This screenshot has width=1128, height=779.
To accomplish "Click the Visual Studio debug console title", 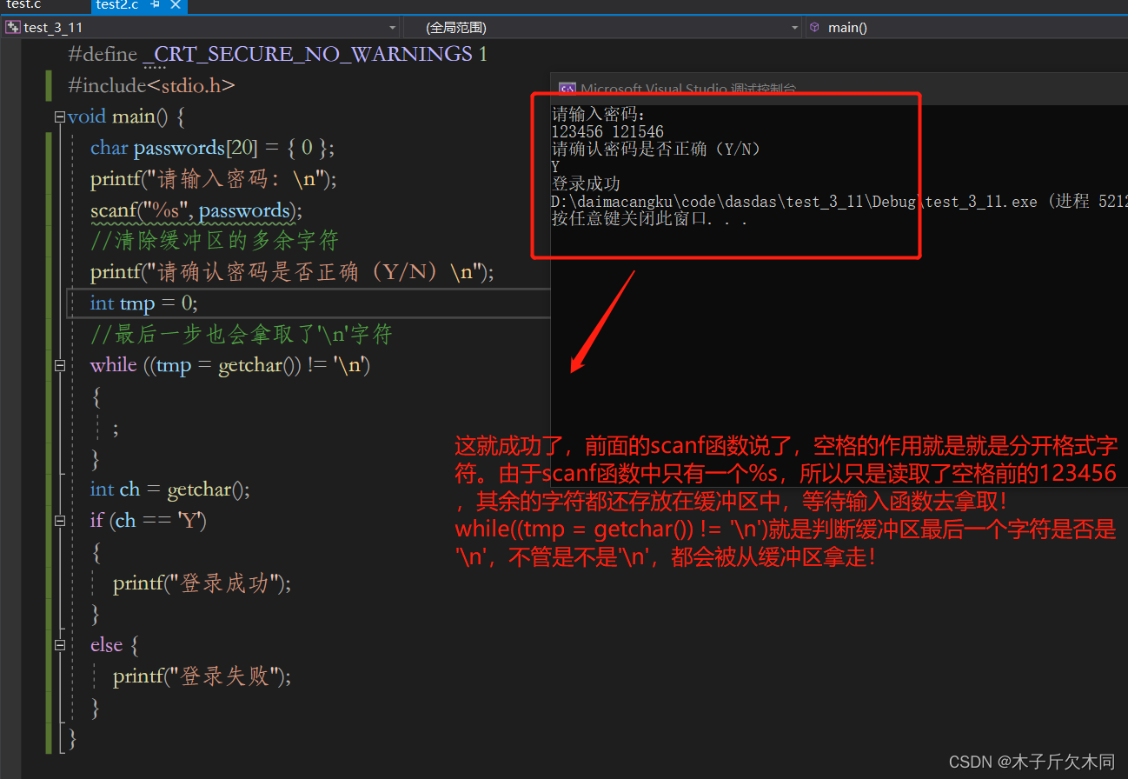I will pos(688,89).
